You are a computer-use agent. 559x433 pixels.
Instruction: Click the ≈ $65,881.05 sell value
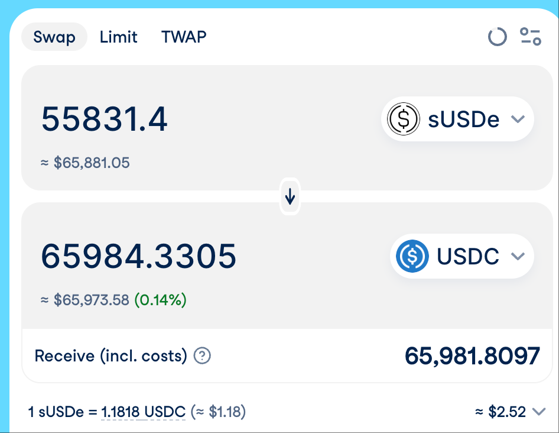[x=85, y=163]
